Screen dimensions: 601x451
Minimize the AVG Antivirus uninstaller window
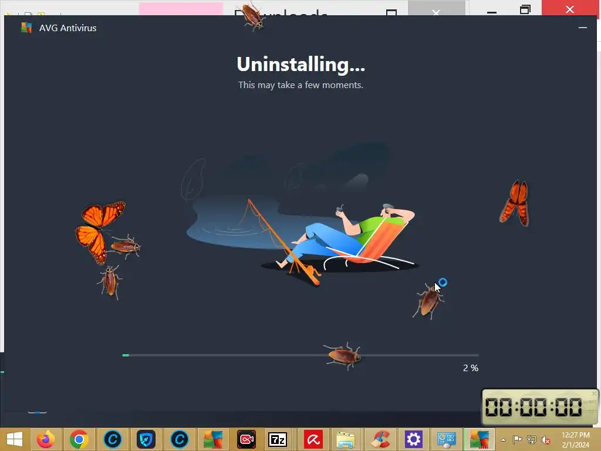(x=583, y=28)
